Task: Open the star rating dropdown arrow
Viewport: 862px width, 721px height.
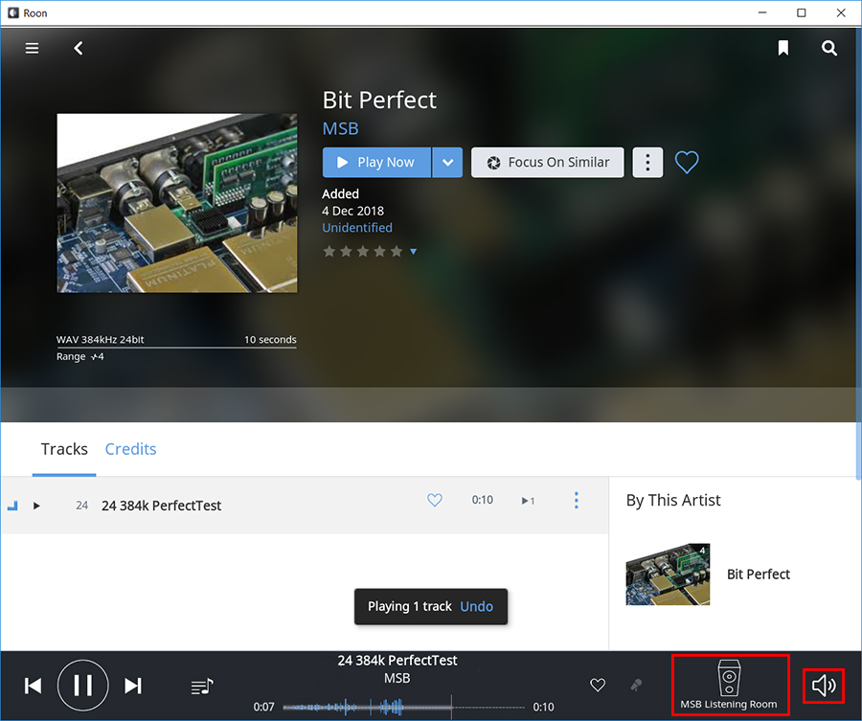Action: click(414, 252)
